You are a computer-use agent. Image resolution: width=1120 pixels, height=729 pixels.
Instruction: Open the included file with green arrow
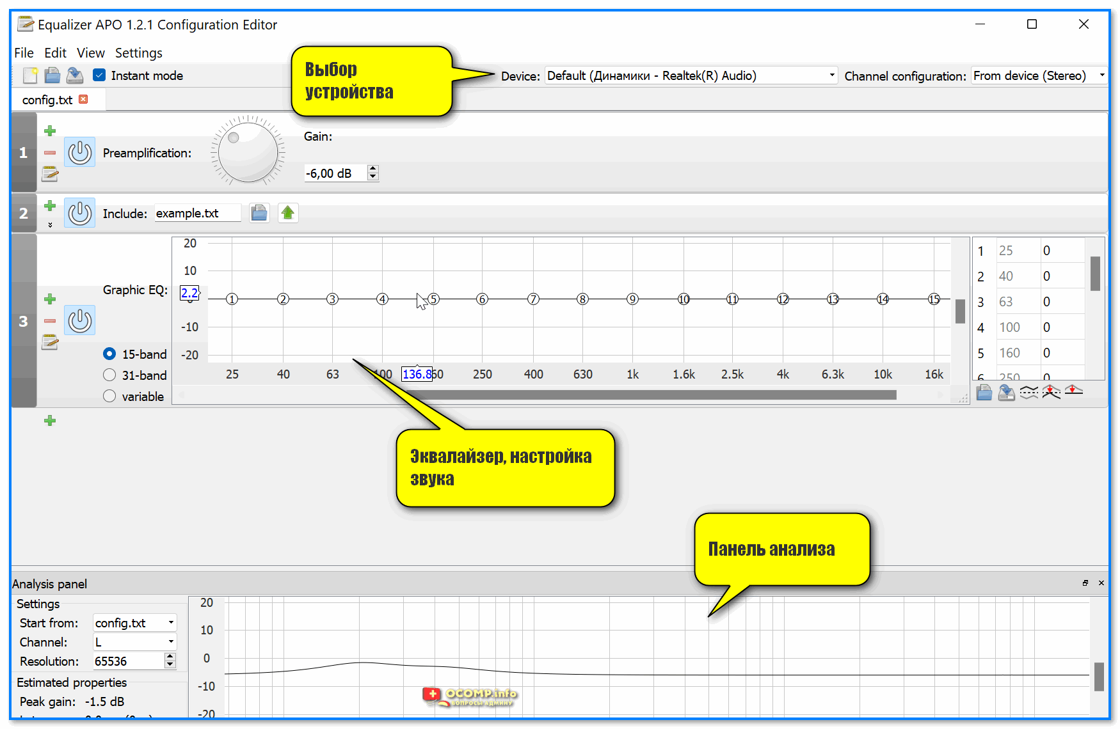pos(288,213)
